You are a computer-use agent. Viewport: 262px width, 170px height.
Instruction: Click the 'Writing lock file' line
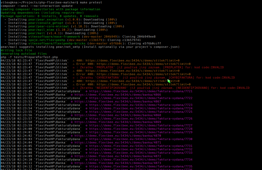pos(16,50)
